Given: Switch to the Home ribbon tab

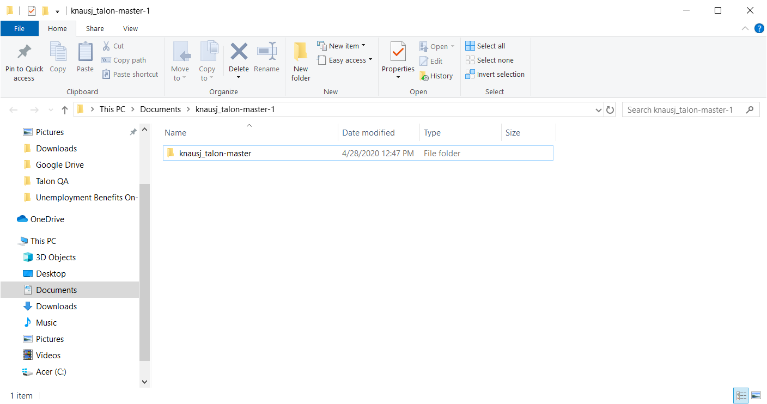Looking at the screenshot, I should (x=57, y=29).
